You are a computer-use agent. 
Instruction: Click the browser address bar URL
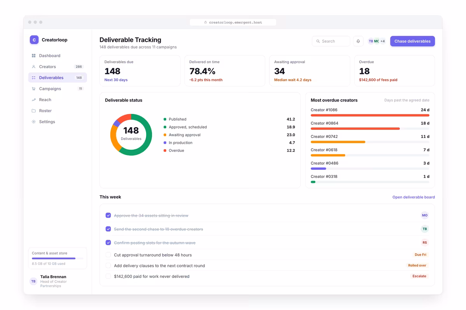pyautogui.click(x=235, y=22)
